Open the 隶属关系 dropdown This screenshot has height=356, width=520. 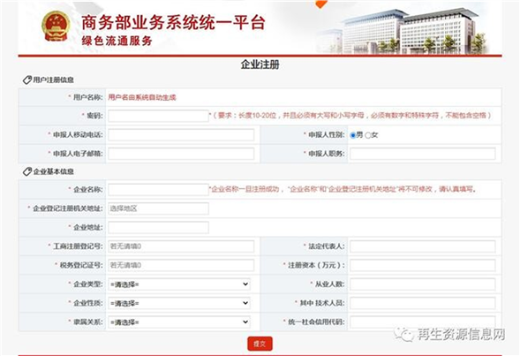[179, 322]
